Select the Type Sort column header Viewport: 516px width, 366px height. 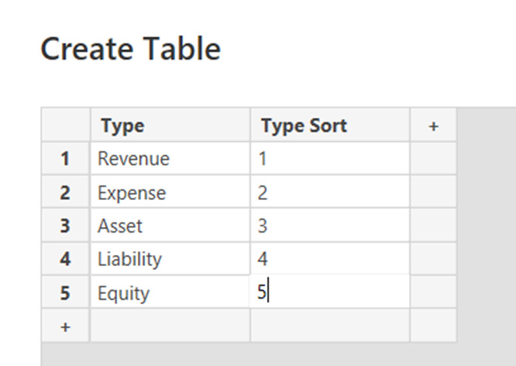point(329,126)
